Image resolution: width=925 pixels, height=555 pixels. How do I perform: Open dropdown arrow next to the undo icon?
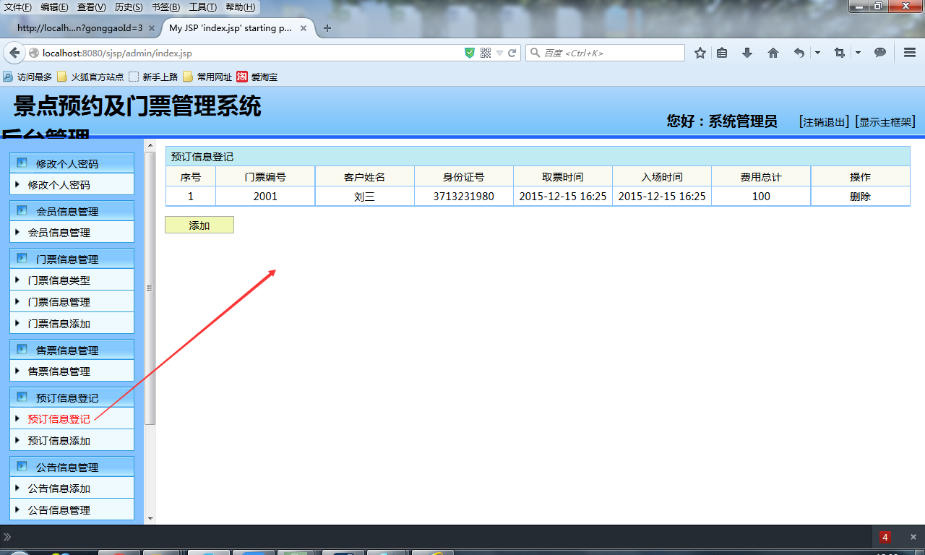(x=817, y=53)
